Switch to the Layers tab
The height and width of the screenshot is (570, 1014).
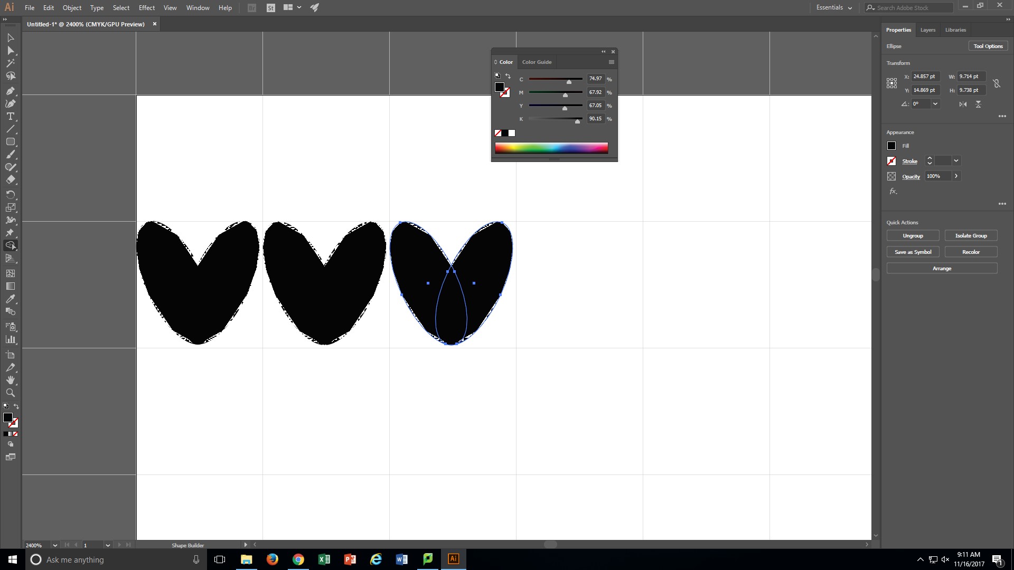pyautogui.click(x=927, y=30)
